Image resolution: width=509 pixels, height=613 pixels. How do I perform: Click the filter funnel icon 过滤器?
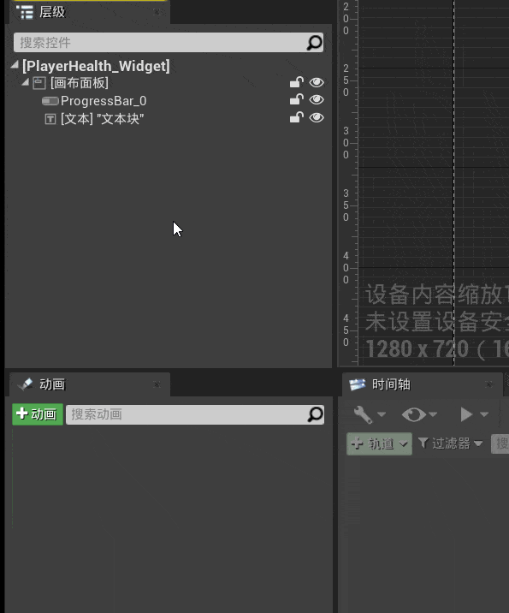tap(423, 443)
